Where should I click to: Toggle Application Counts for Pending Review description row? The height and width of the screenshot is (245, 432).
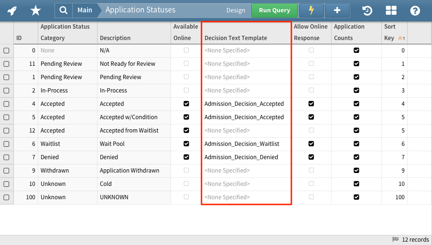coord(356,77)
